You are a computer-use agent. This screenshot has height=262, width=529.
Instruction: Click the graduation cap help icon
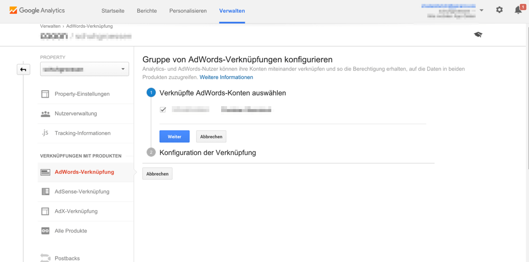478,35
